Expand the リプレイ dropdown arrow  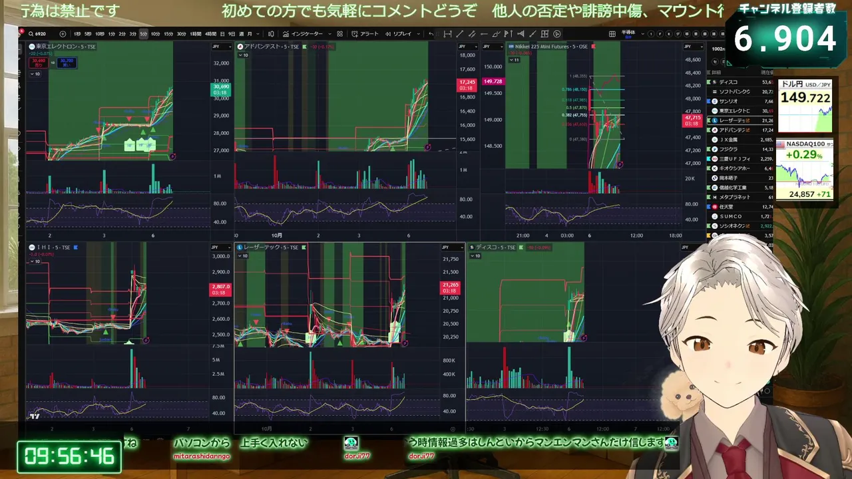[x=418, y=34]
